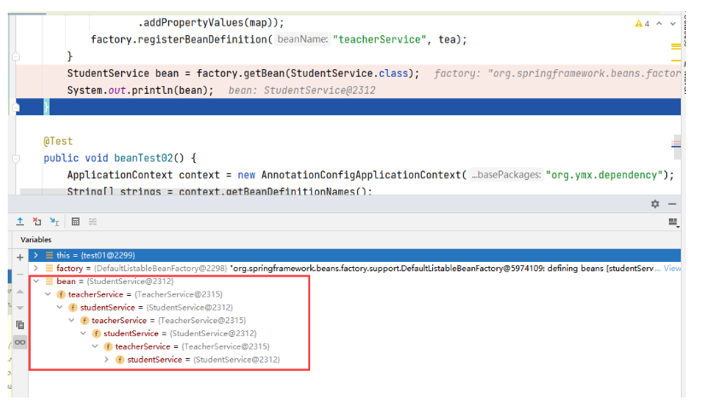Click the @Test annotation in the editor
Image resolution: width=703 pixels, height=406 pixels.
(x=58, y=142)
